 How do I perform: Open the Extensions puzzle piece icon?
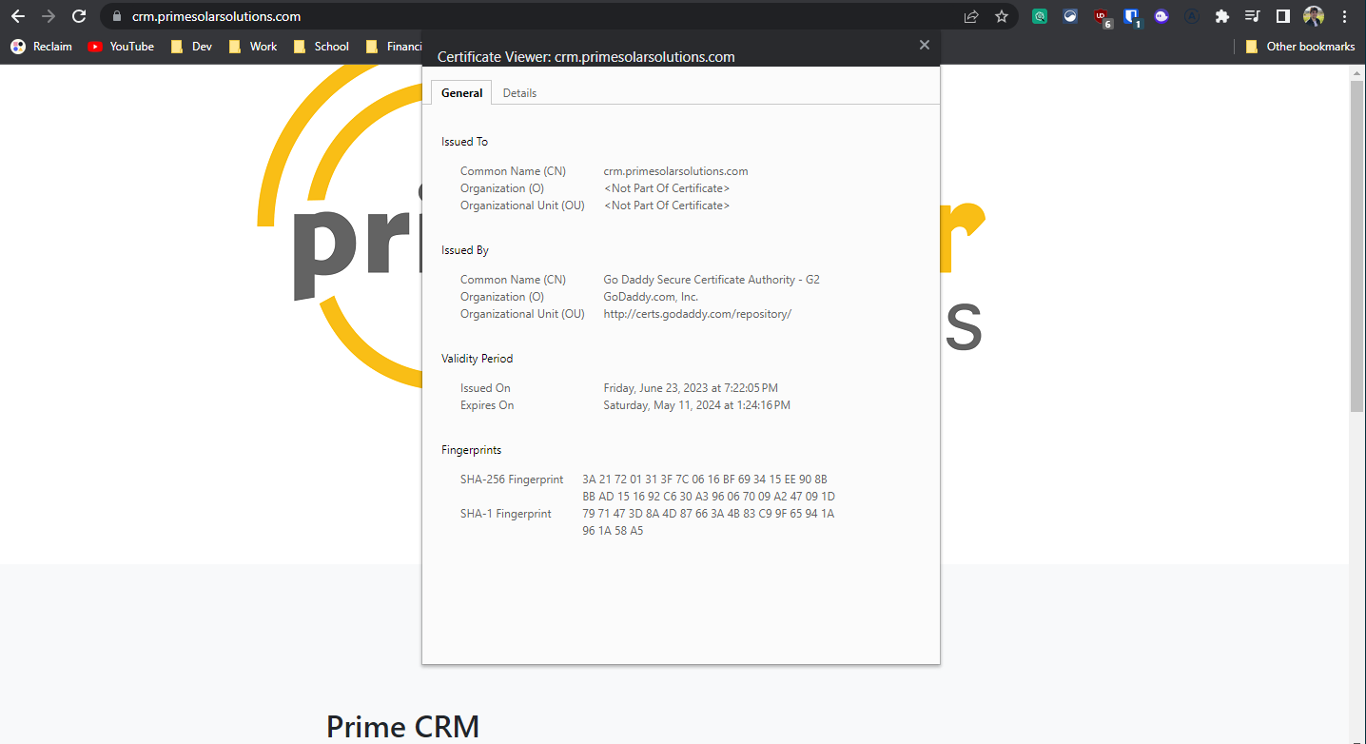pyautogui.click(x=1222, y=16)
